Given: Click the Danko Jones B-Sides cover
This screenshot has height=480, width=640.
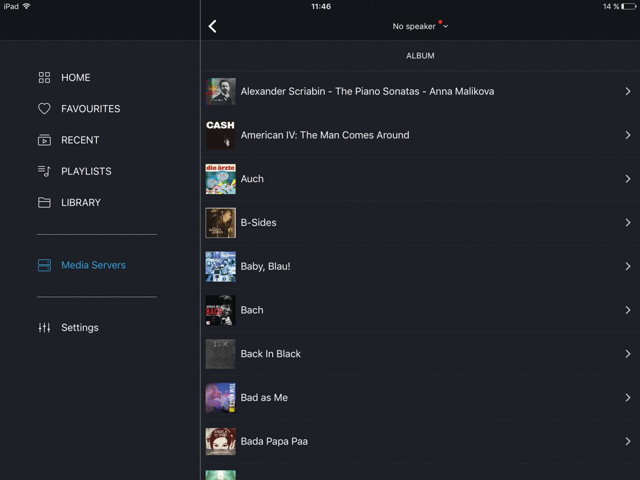Looking at the screenshot, I should (221, 223).
